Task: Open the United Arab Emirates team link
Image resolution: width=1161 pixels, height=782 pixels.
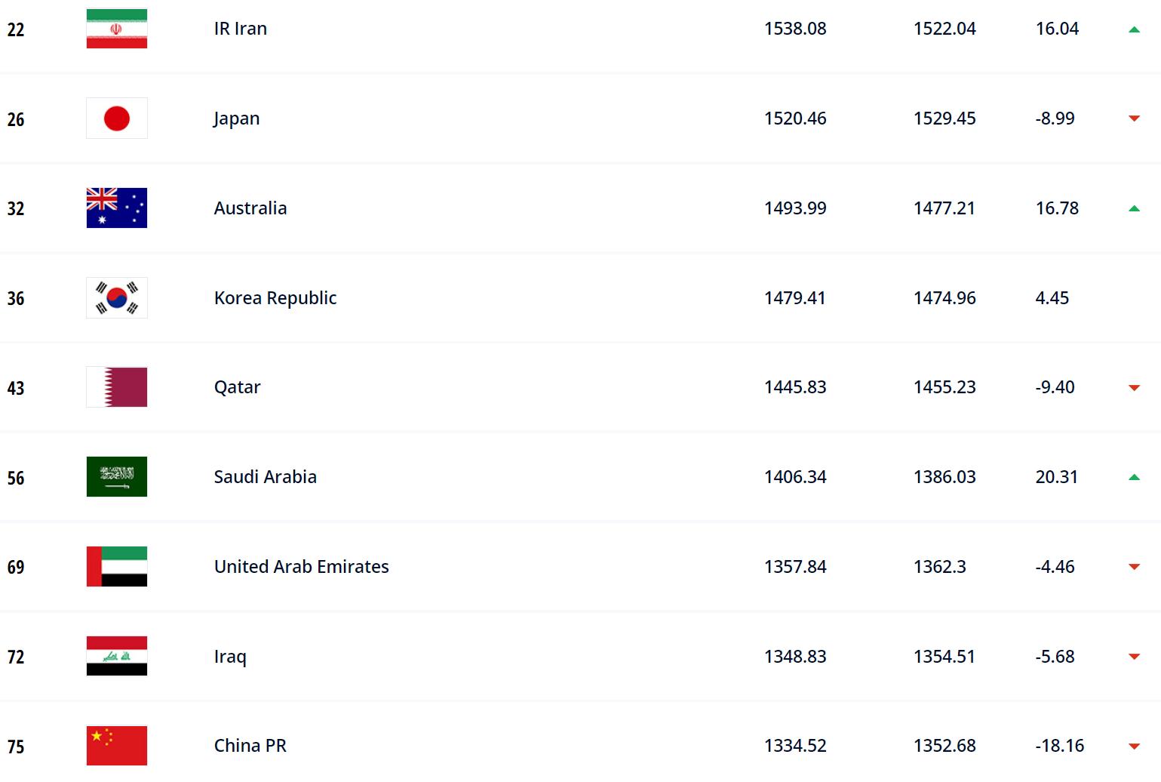Action: (x=302, y=567)
